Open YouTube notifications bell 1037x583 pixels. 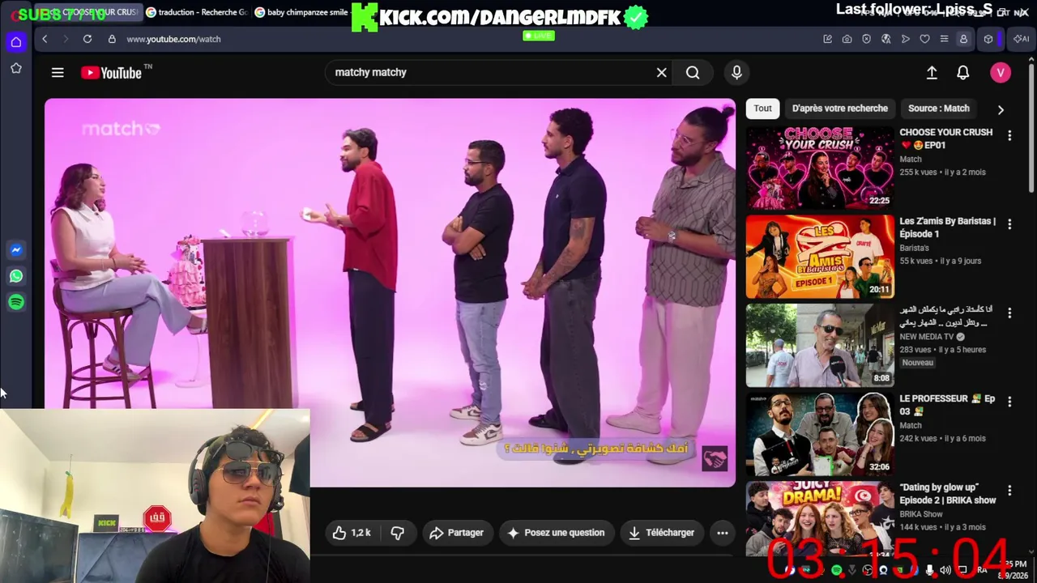(963, 73)
